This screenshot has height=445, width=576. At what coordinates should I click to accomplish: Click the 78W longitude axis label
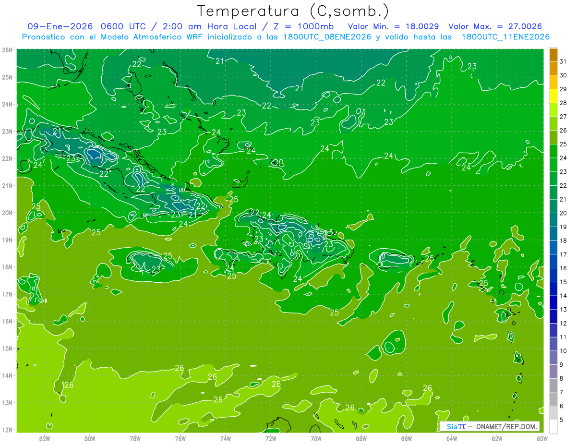click(135, 438)
